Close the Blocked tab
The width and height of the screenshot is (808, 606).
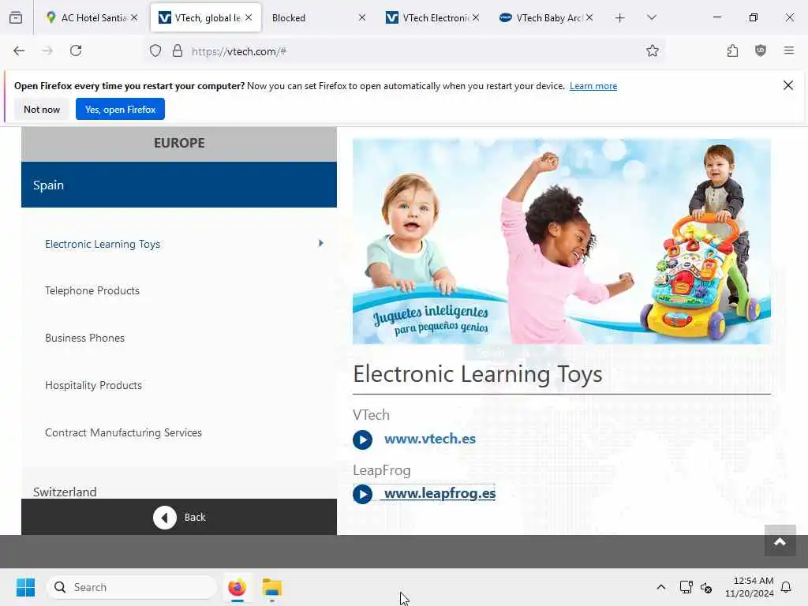click(362, 17)
